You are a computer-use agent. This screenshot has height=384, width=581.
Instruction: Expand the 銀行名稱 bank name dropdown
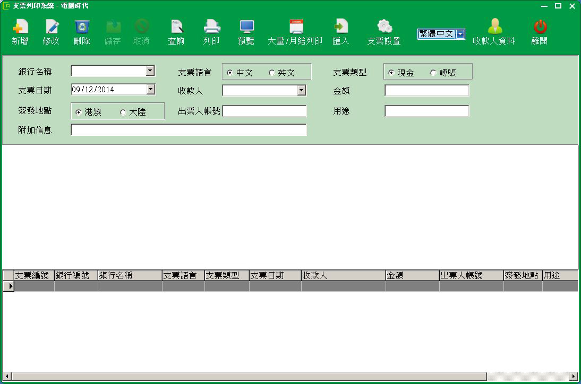click(150, 71)
